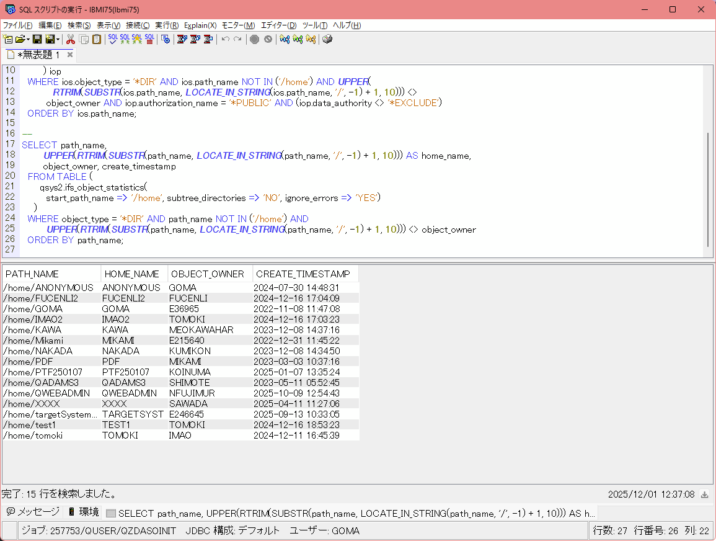This screenshot has height=541, width=716.
Task: Open the モニター(M) menu
Action: [x=238, y=25]
